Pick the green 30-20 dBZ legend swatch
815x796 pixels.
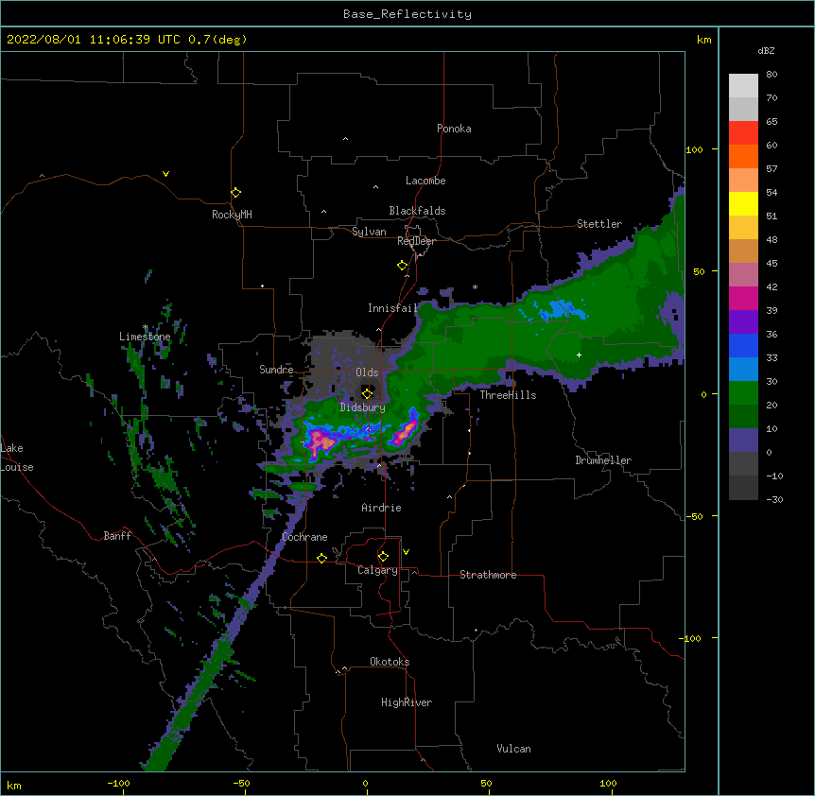click(743, 393)
